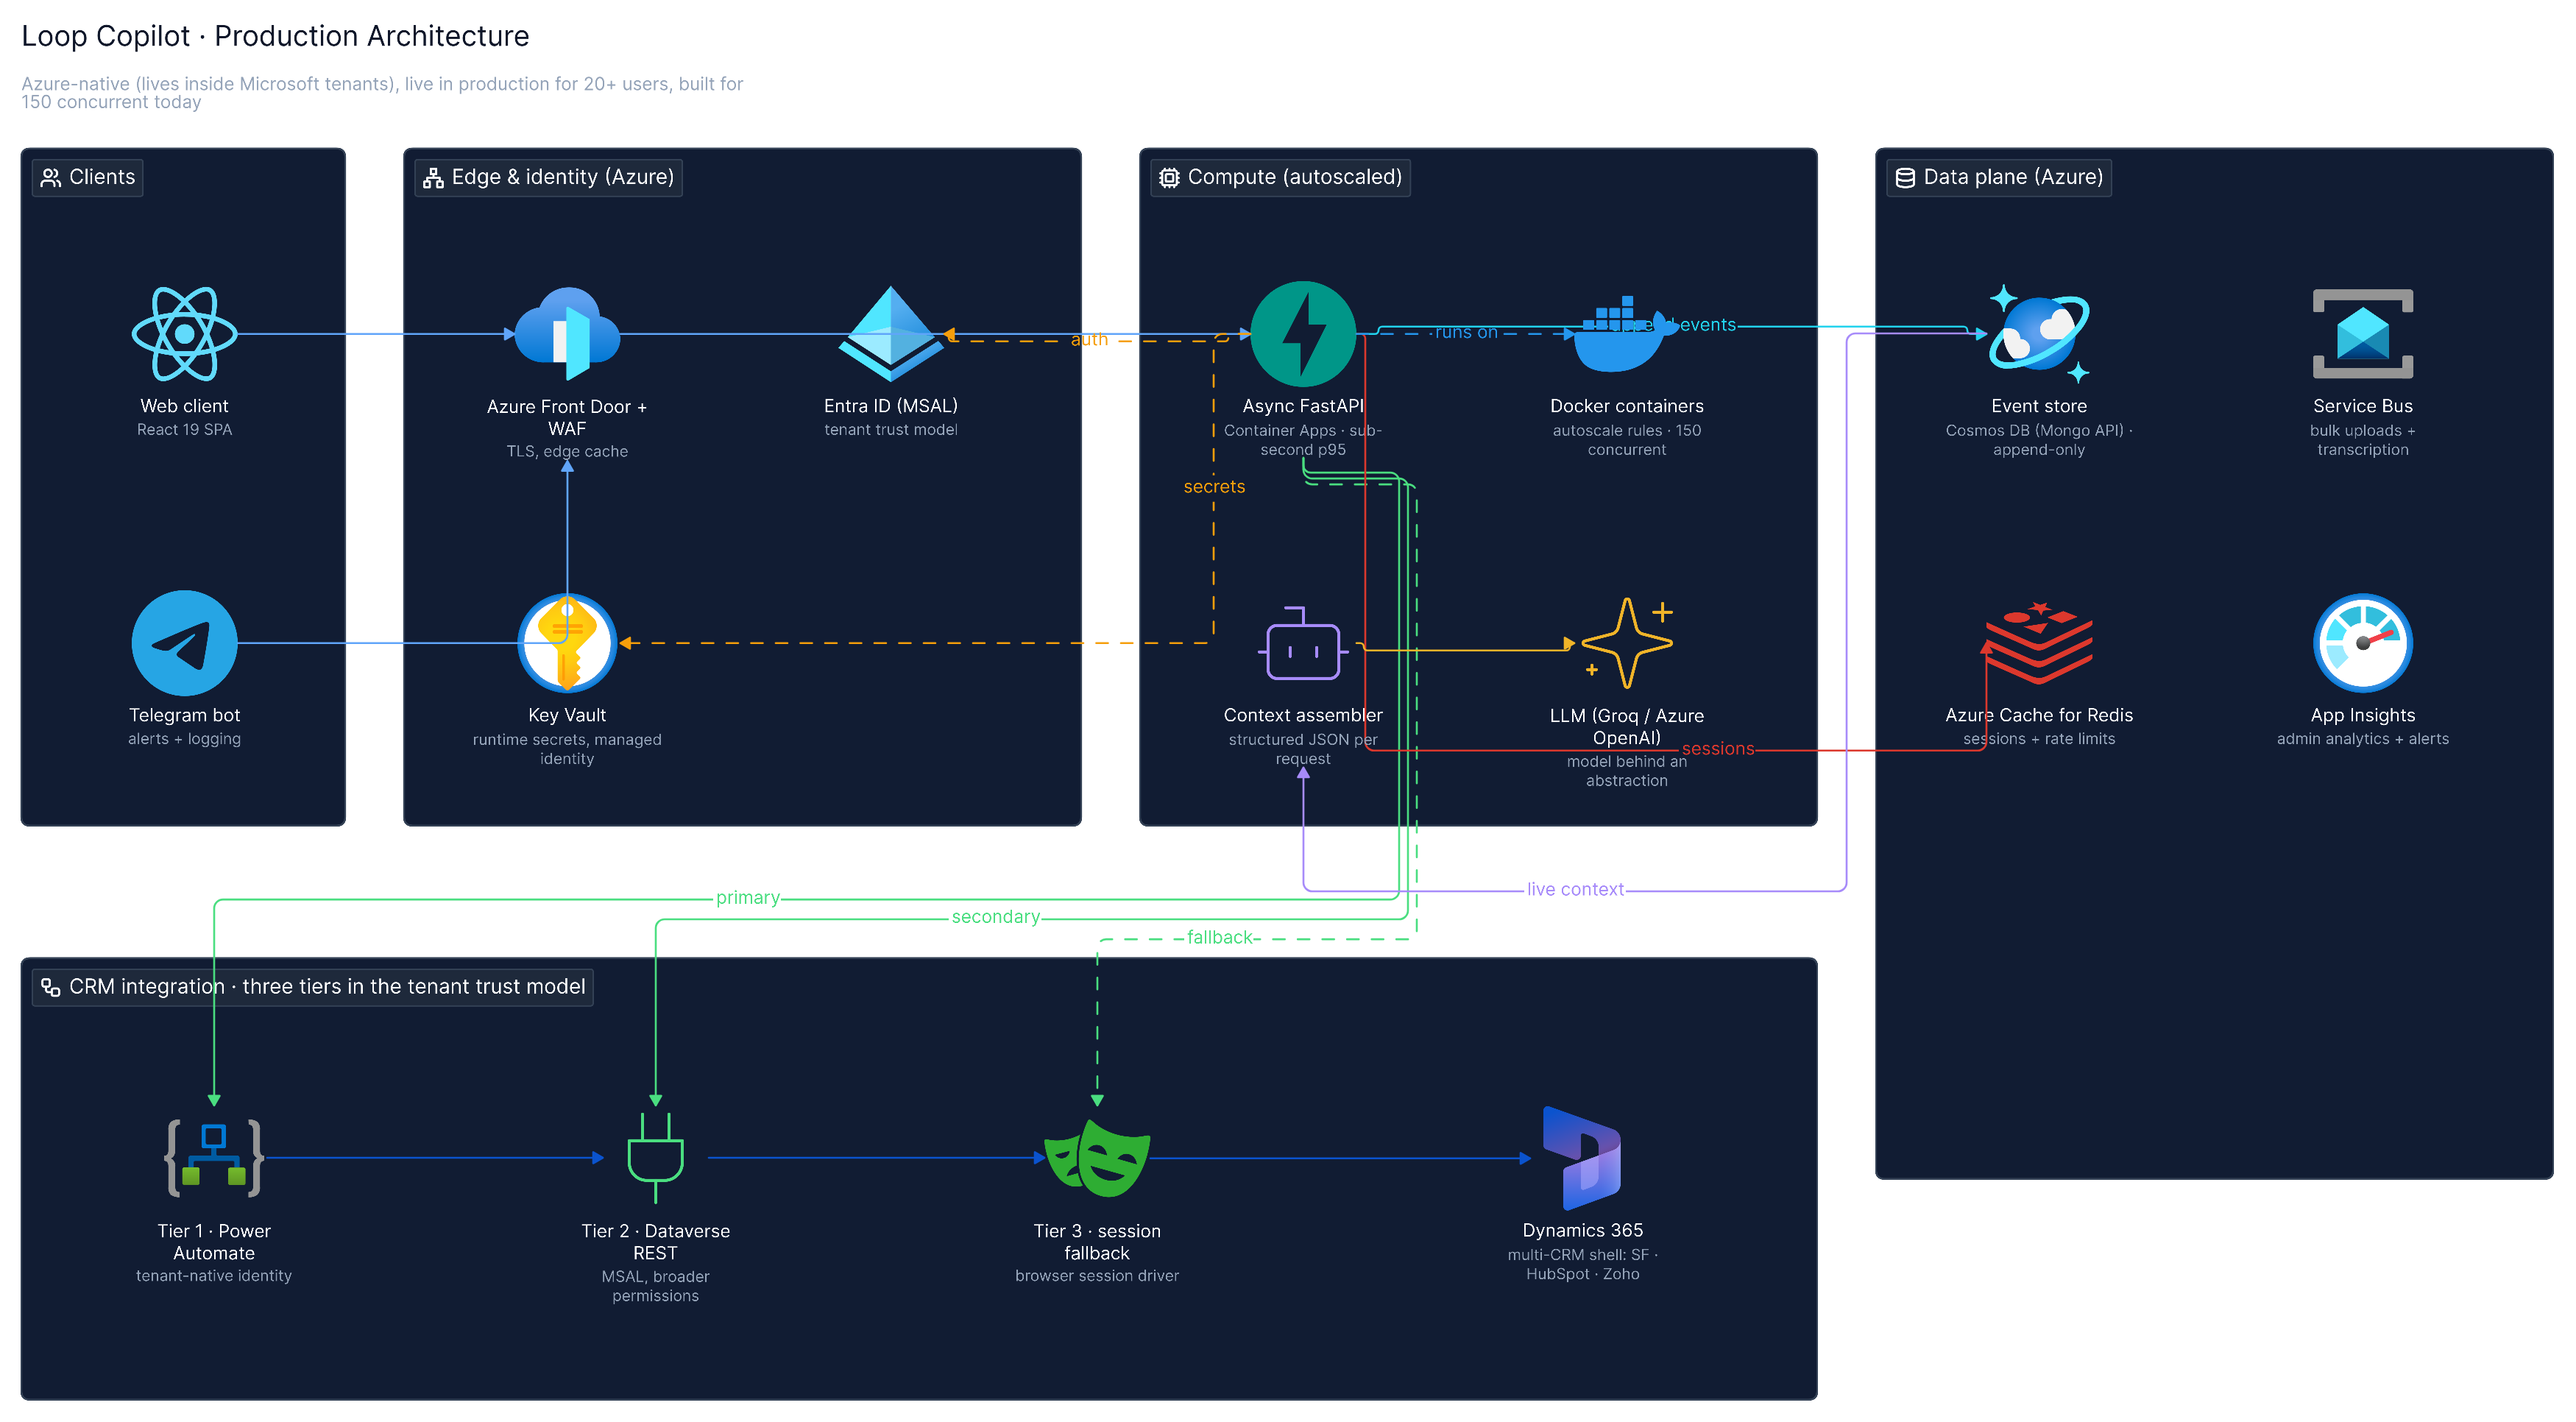Click the 'Tier 2 · Dataverse REST' label
The height and width of the screenshot is (1422, 2576).
[x=655, y=1242]
